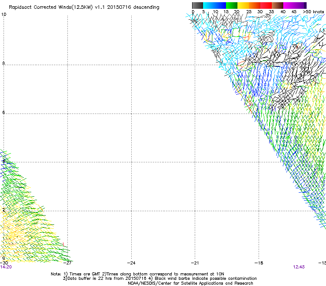The height and width of the screenshot is (286, 326).
Task: Click the NOAA/NESDIS credit line
Action: tap(190, 283)
